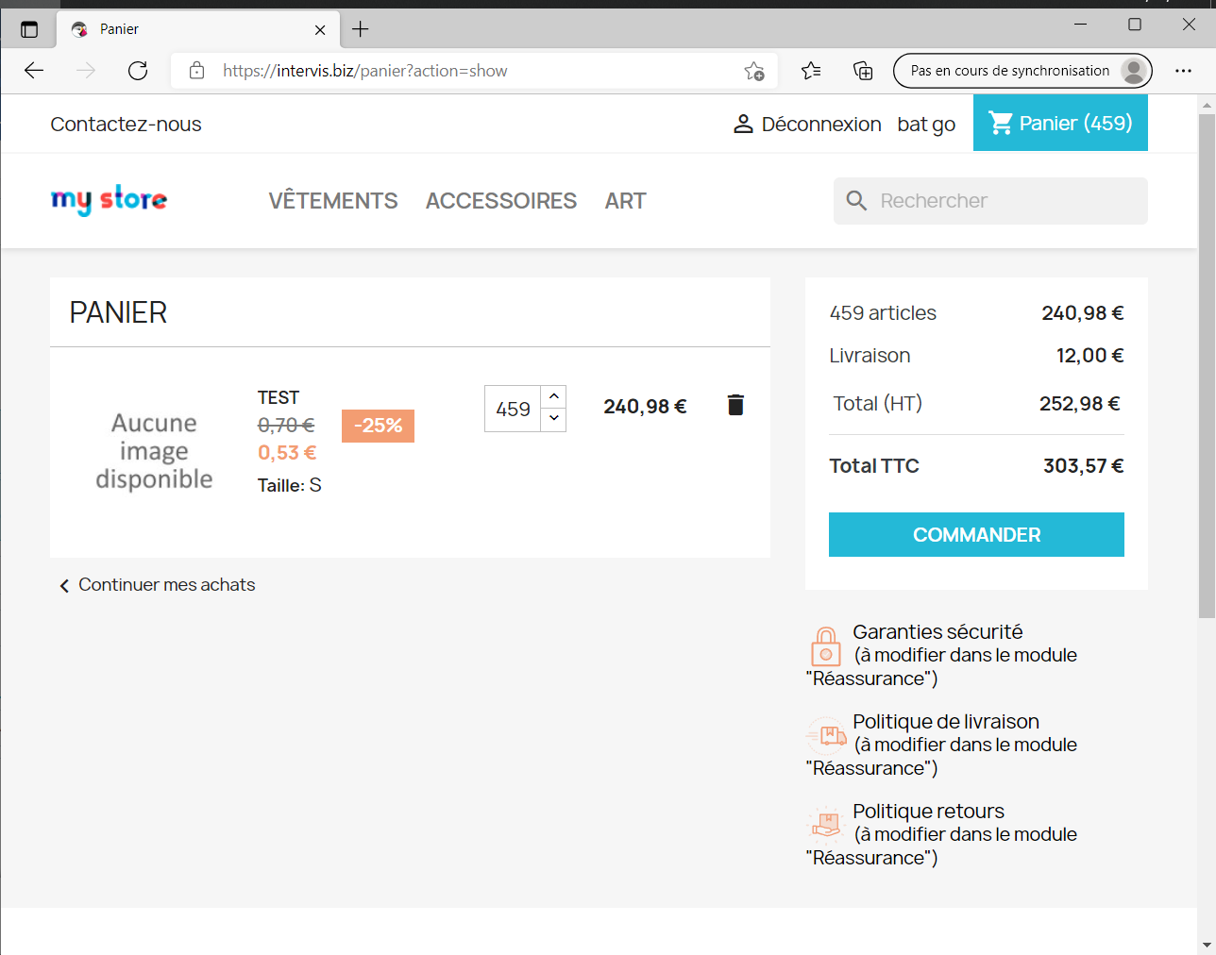Viewport: 1216px width, 955px height.
Task: Click the user account icon beside Déconnexion
Action: pyautogui.click(x=743, y=124)
